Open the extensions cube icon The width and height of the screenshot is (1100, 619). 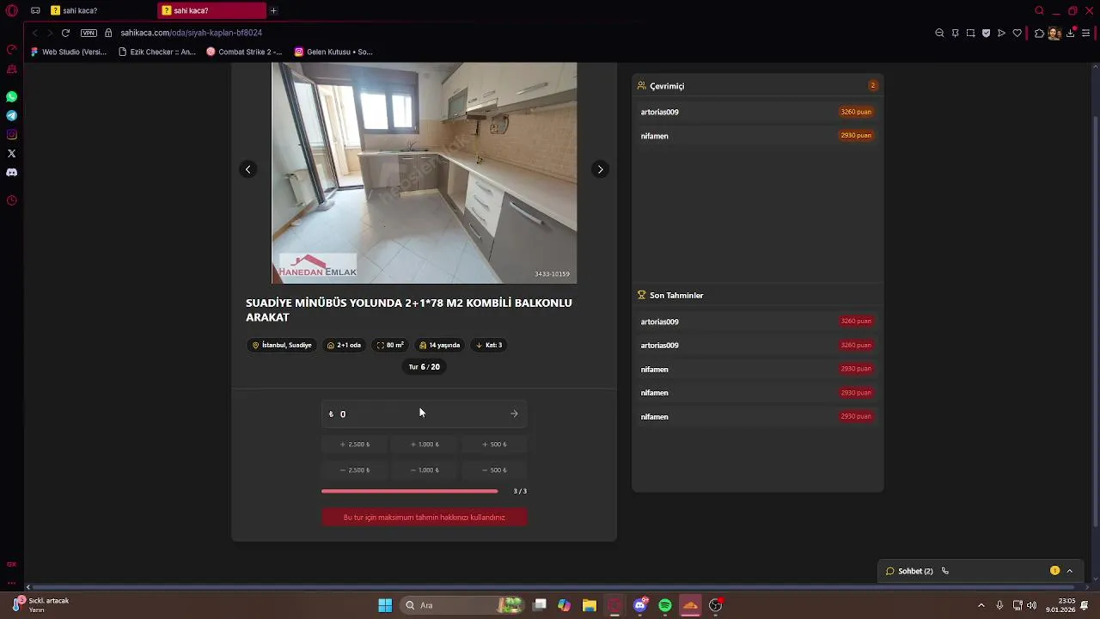pos(1039,33)
